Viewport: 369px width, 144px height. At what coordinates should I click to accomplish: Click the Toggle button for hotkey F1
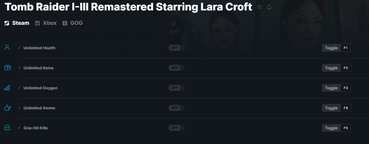331,48
